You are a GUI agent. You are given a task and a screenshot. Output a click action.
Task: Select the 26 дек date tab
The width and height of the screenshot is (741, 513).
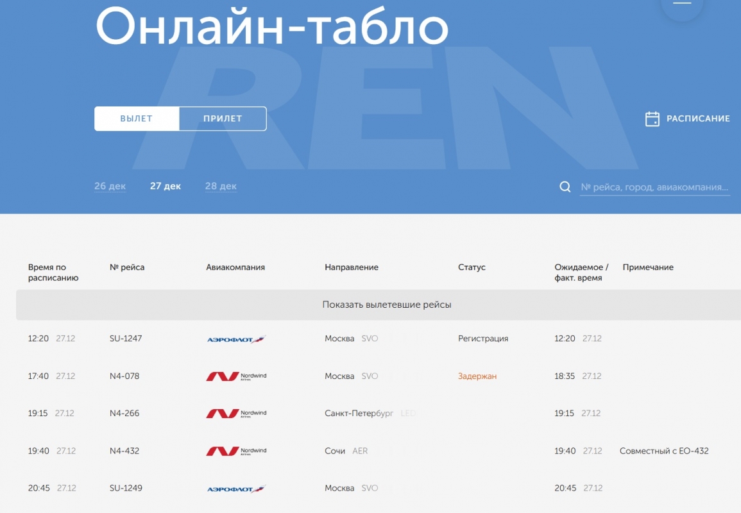tap(110, 186)
